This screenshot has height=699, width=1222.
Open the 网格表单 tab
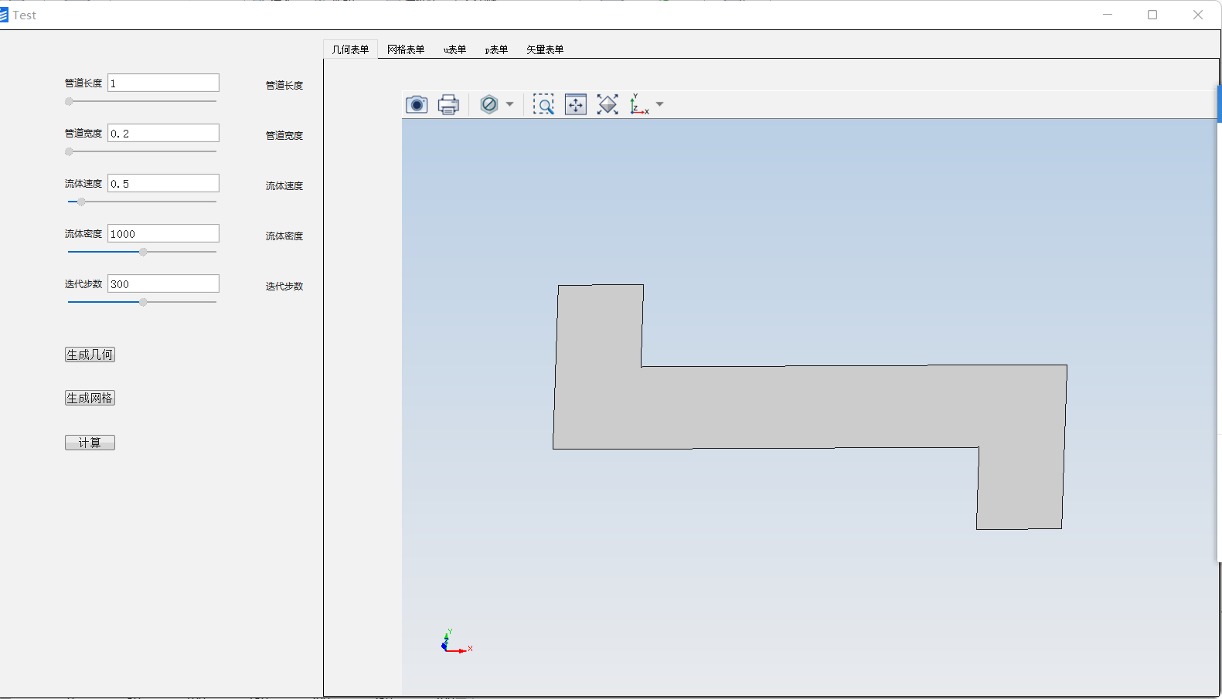406,49
